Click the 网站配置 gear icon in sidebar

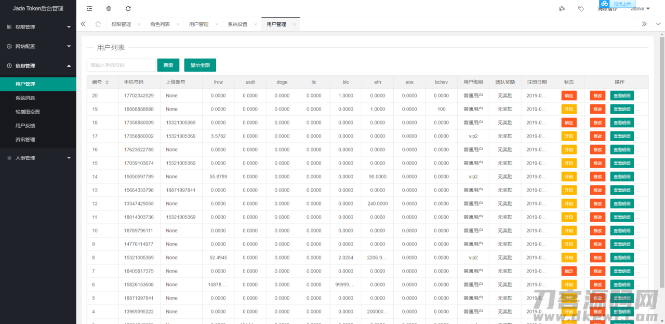pyautogui.click(x=9, y=46)
